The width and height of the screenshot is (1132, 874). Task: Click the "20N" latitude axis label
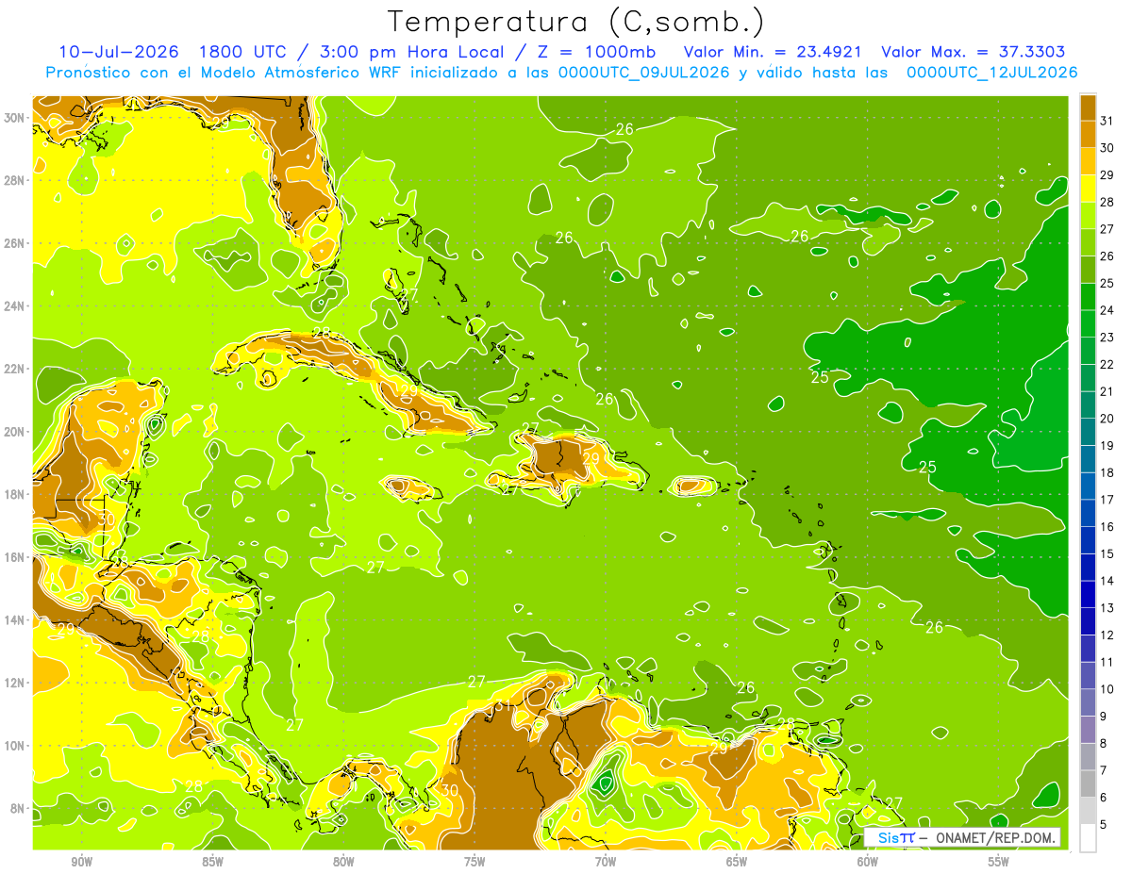pyautogui.click(x=15, y=432)
